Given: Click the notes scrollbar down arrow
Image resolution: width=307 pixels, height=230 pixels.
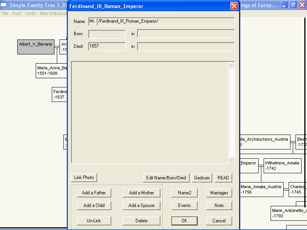Looking at the screenshot, I should (x=231, y=159).
